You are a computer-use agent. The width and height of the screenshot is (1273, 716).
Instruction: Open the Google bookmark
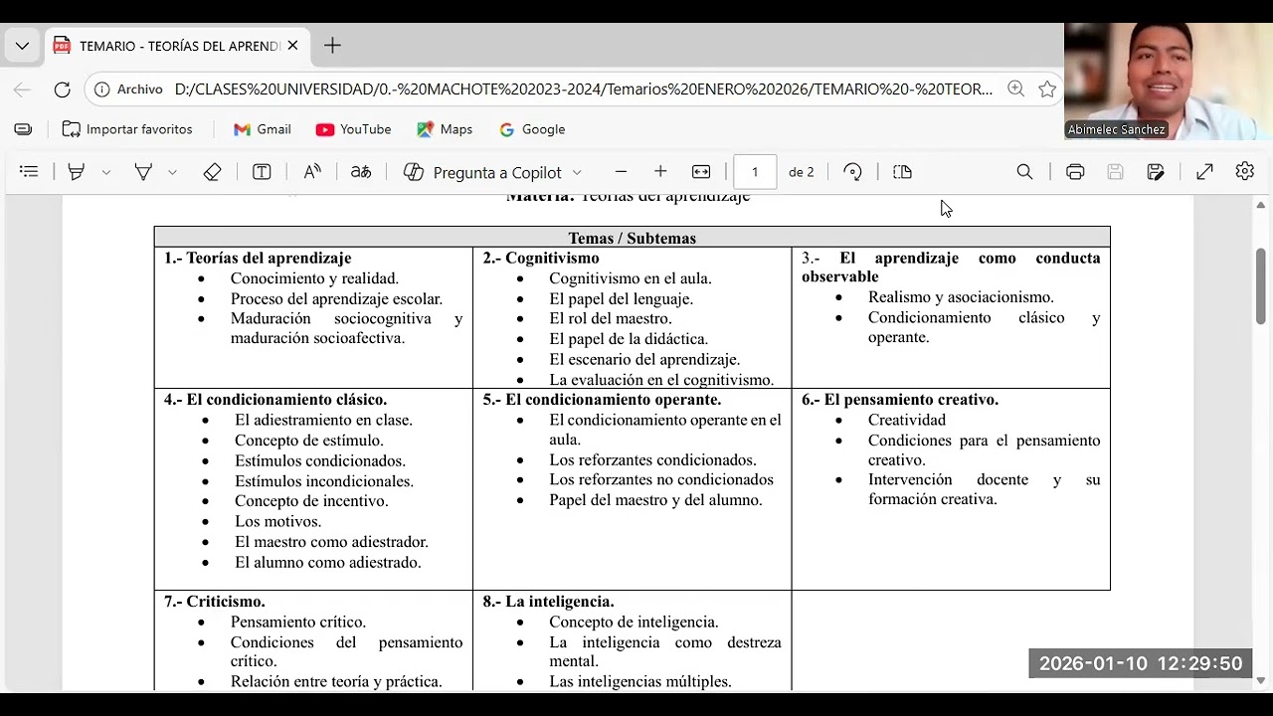532,129
